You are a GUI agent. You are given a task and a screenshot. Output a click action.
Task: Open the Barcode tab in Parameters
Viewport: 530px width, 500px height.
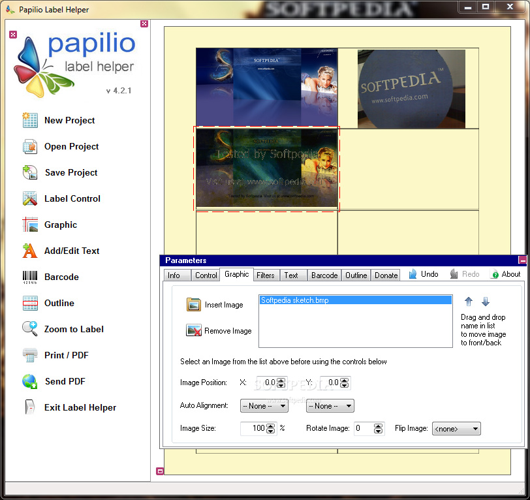(324, 275)
